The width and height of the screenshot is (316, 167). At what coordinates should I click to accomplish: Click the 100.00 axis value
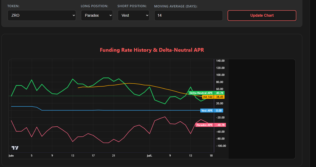(x=220, y=75)
